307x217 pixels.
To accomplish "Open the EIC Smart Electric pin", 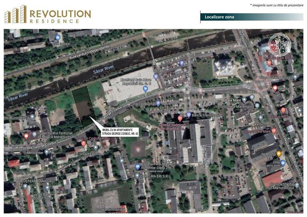I will 96,147.
